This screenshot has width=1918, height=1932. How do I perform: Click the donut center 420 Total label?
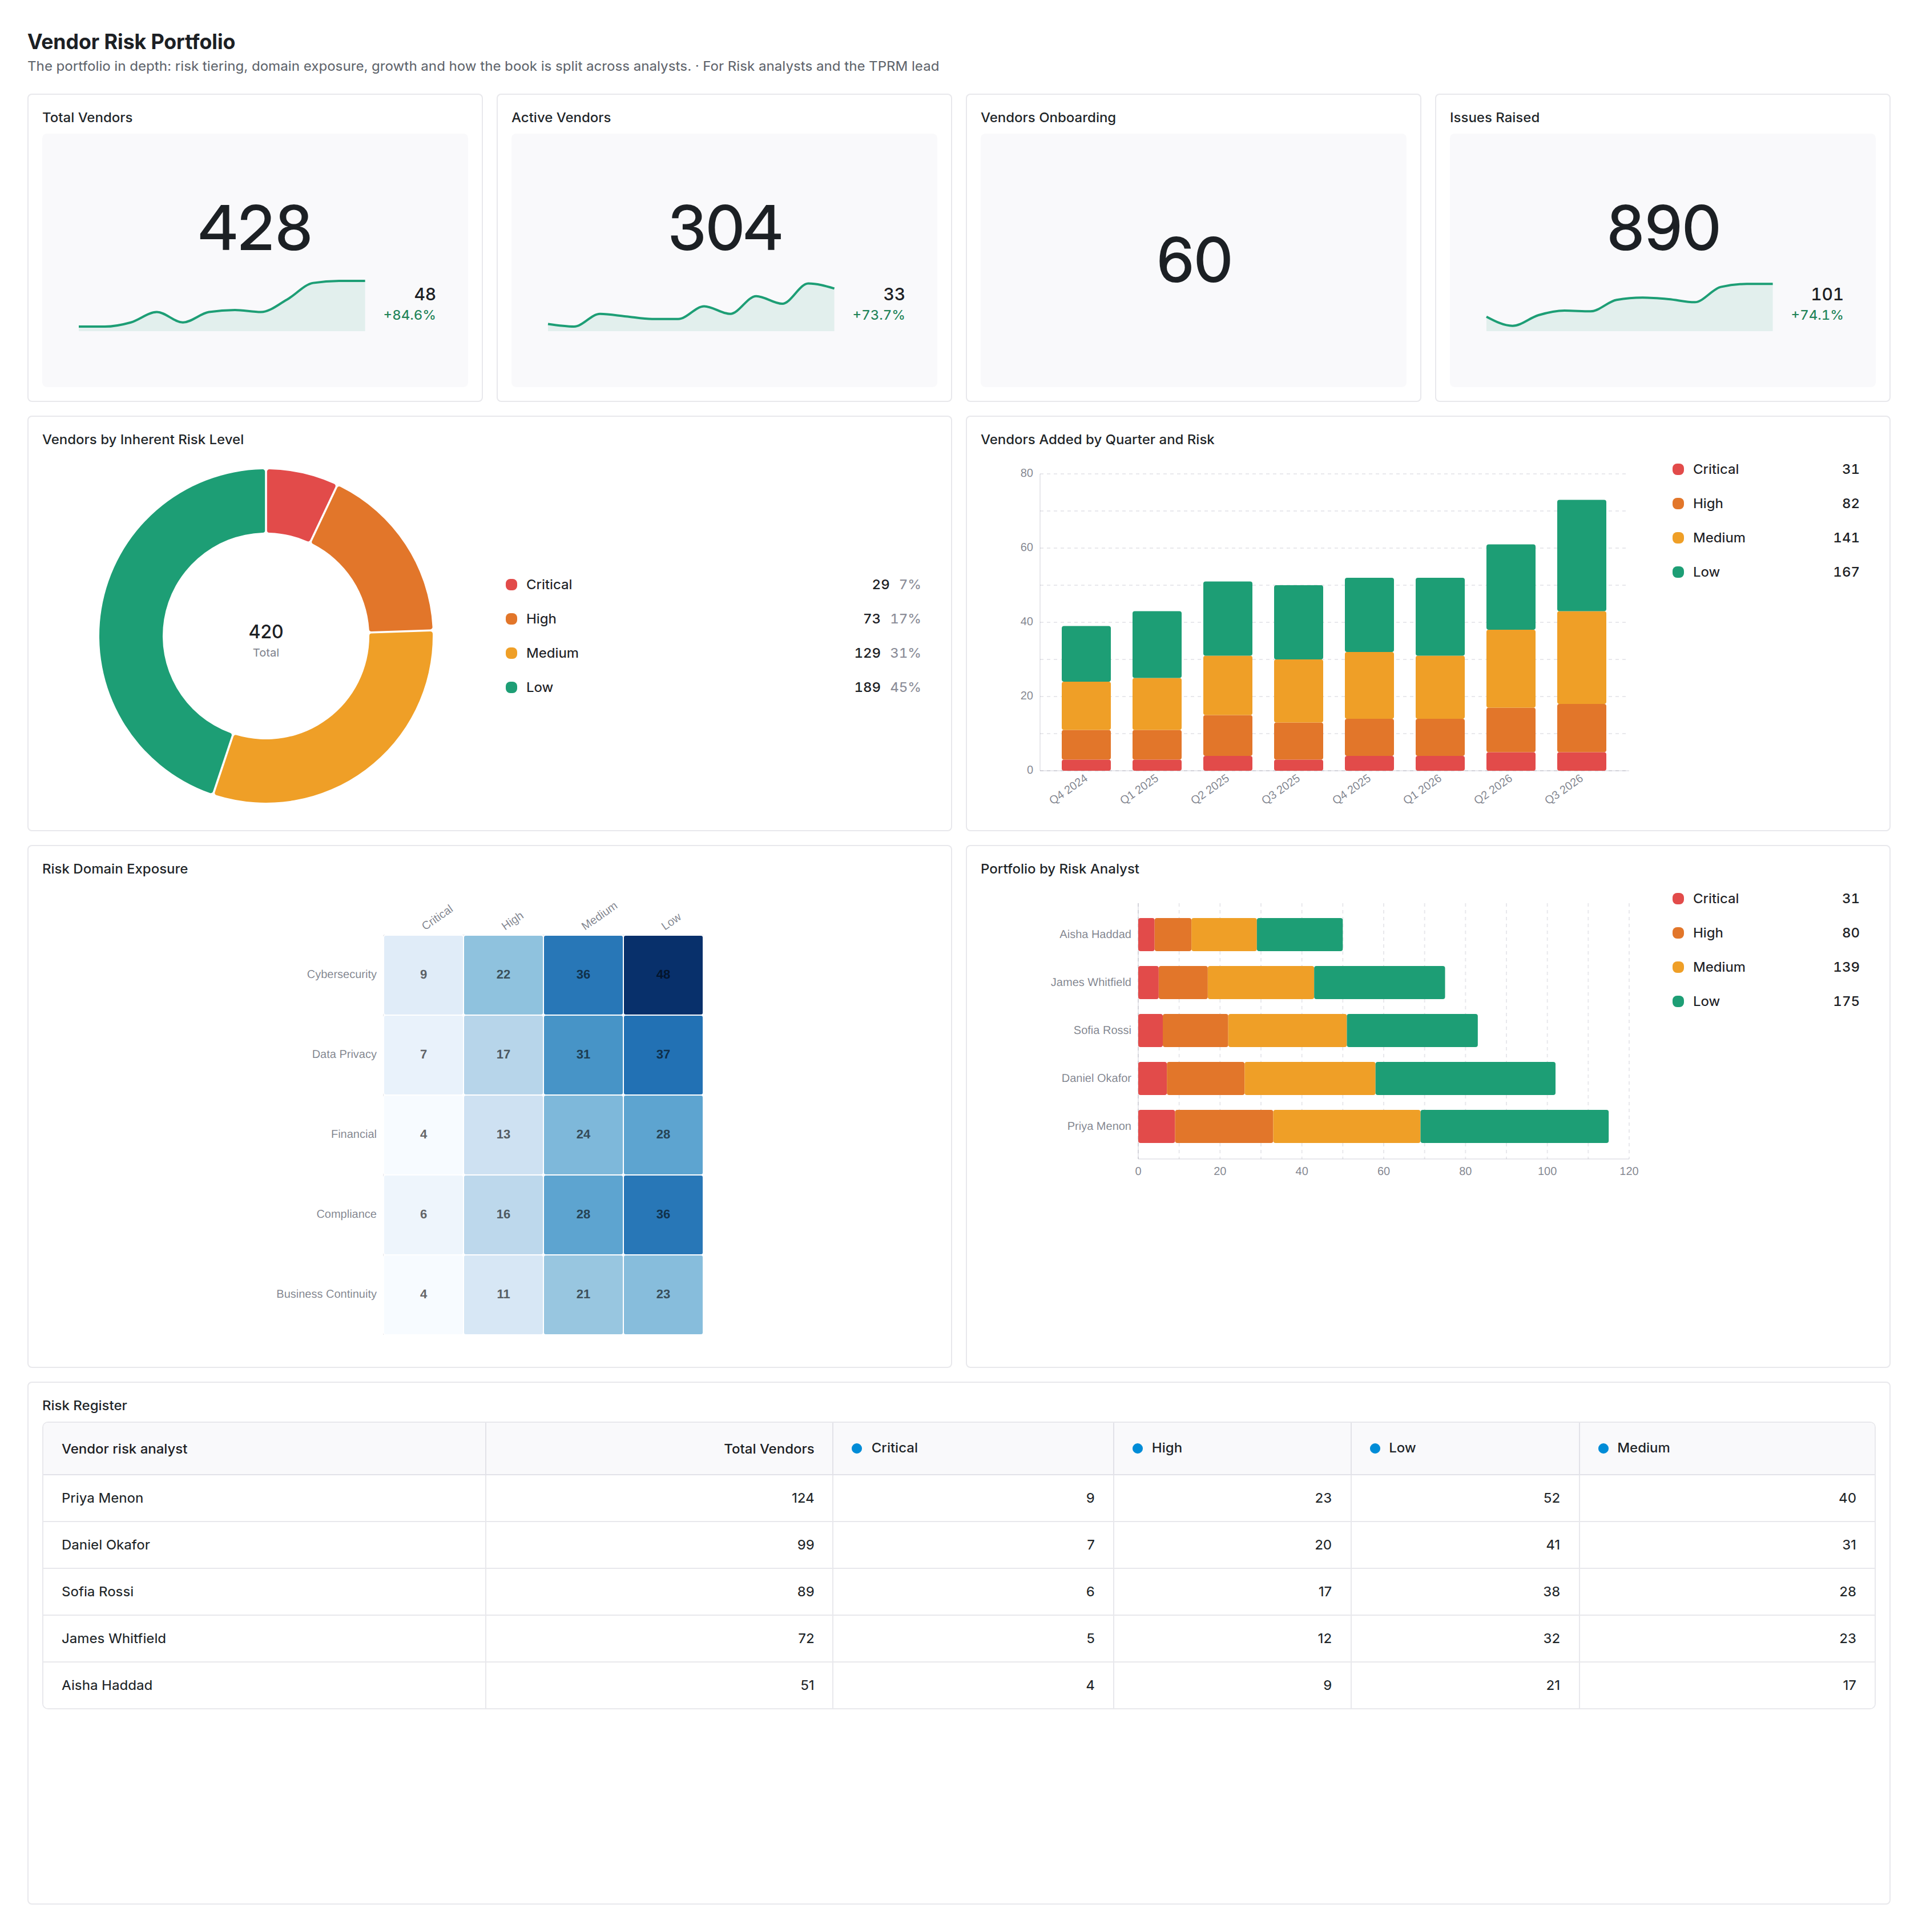(x=266, y=640)
